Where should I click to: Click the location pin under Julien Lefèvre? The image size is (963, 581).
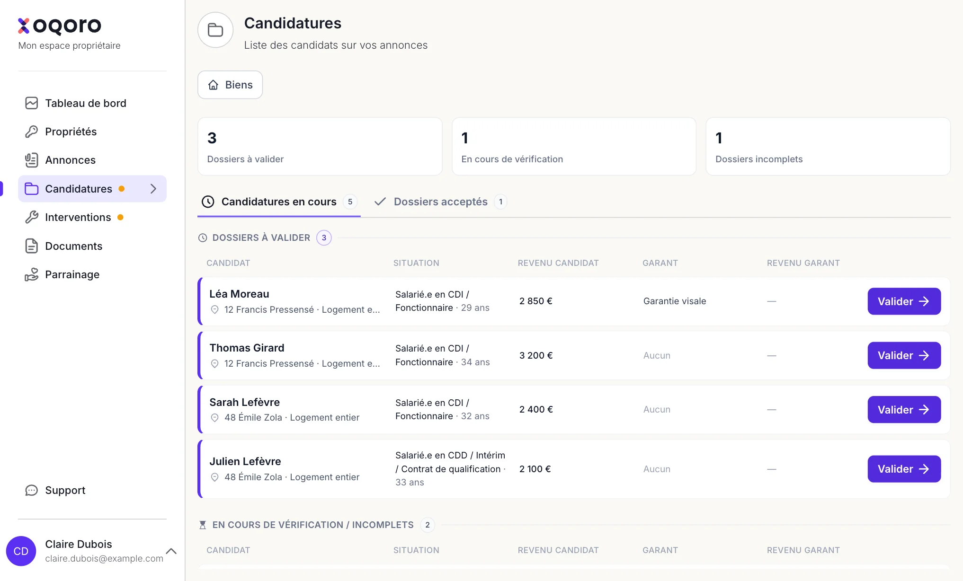tap(214, 477)
